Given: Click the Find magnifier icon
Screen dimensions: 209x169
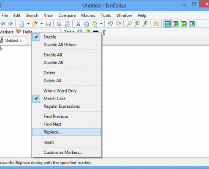Looking at the screenshot, I should 129,24.
